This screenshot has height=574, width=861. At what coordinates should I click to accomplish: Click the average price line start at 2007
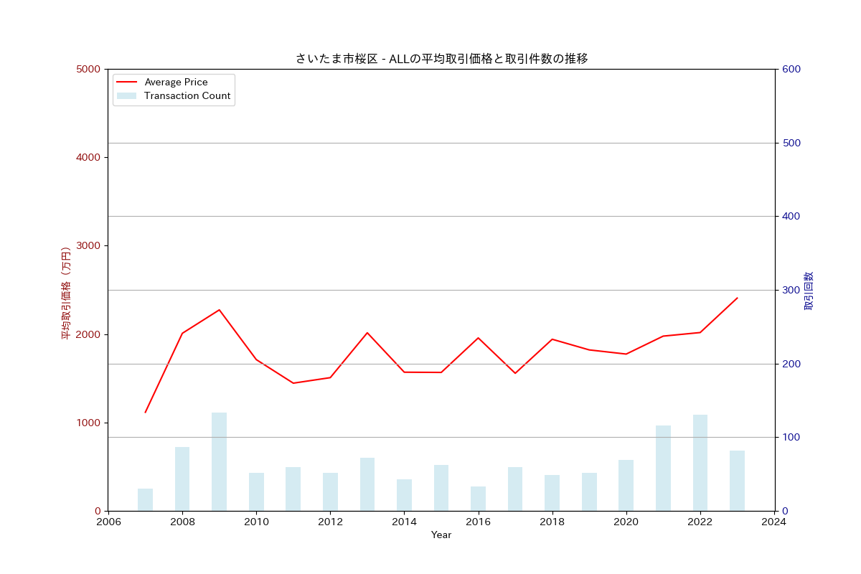click(145, 412)
